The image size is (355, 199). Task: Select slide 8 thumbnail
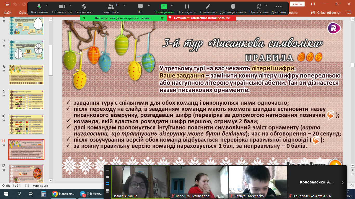[26, 75]
